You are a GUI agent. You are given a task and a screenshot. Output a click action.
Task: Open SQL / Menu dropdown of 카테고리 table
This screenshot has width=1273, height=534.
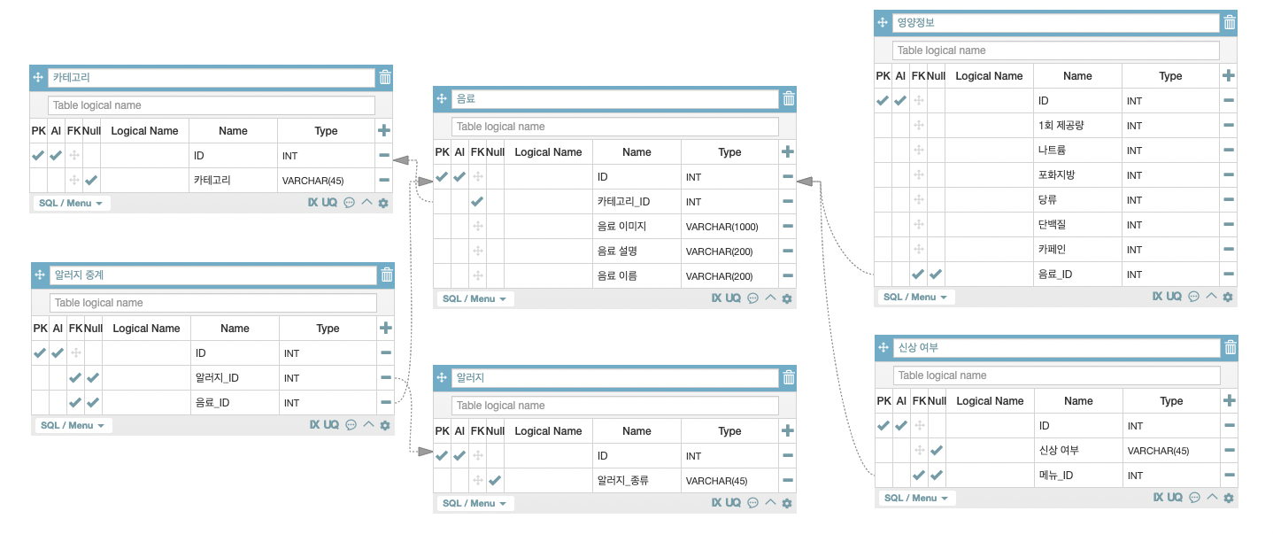tap(71, 203)
